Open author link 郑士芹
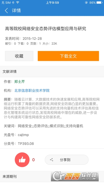 pos(20,81)
